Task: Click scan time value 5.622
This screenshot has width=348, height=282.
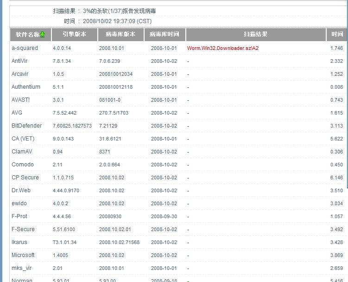Action: point(336,139)
